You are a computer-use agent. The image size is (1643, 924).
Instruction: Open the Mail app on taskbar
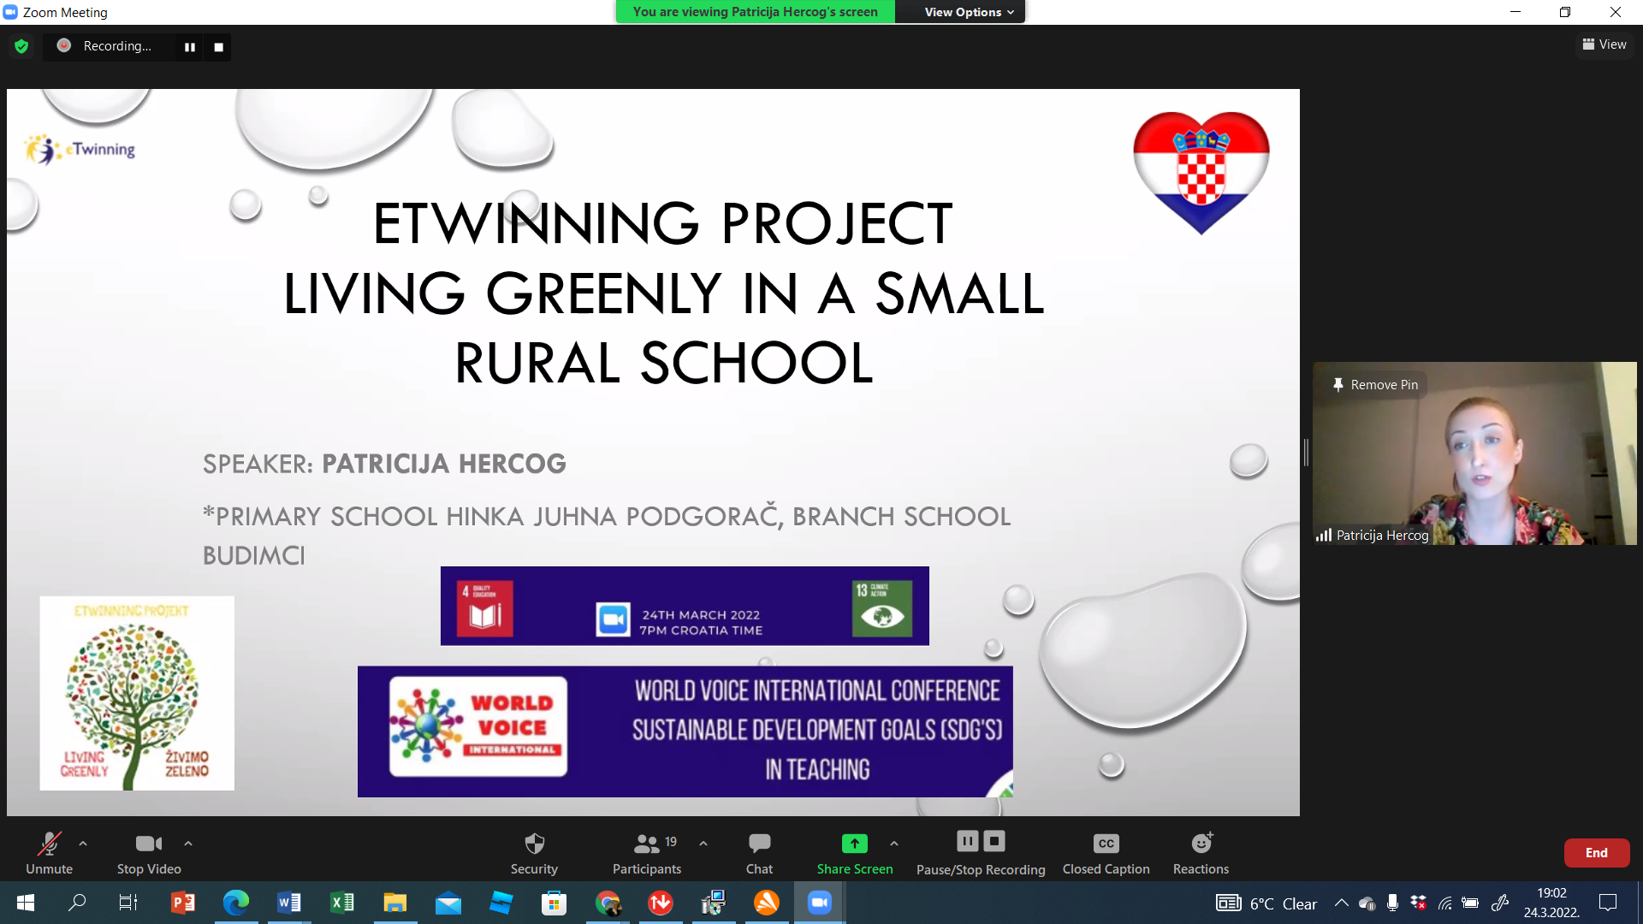point(448,903)
